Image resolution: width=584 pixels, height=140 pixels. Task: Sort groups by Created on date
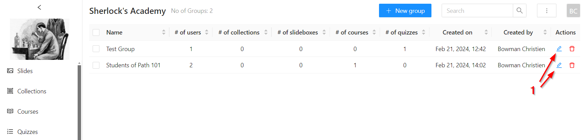tap(486, 32)
